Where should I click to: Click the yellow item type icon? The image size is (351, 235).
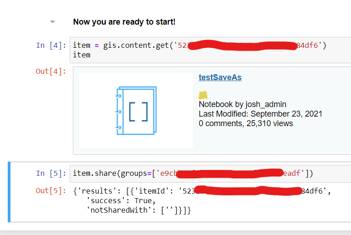tap(203, 95)
